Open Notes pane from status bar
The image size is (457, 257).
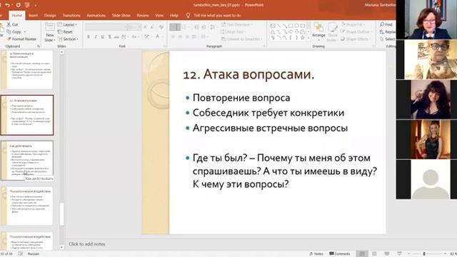[316, 254]
